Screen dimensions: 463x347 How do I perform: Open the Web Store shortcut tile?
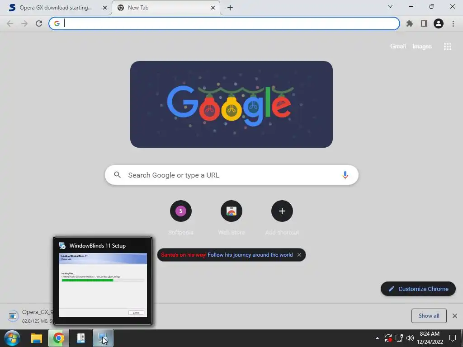coord(231,211)
